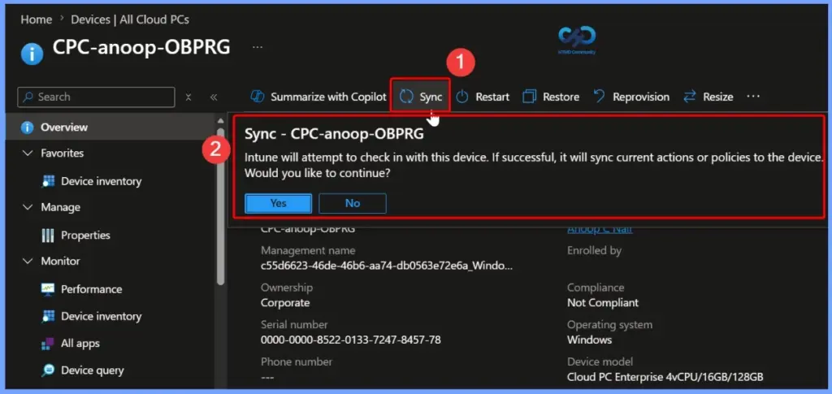Click Device inventory icon under Favorites
This screenshot has height=394, width=832.
coord(48,181)
